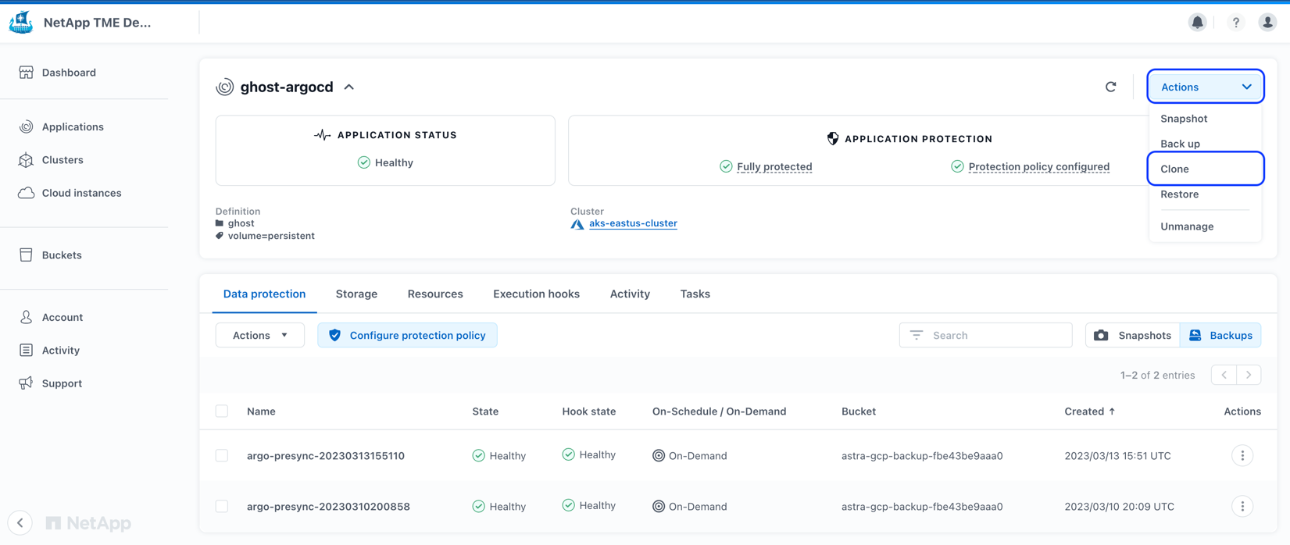The image size is (1290, 545).
Task: Click backup name argo-presync-20230310200858
Action: click(328, 507)
